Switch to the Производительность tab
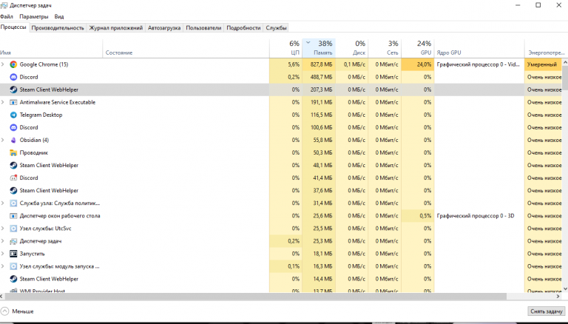 click(x=58, y=28)
